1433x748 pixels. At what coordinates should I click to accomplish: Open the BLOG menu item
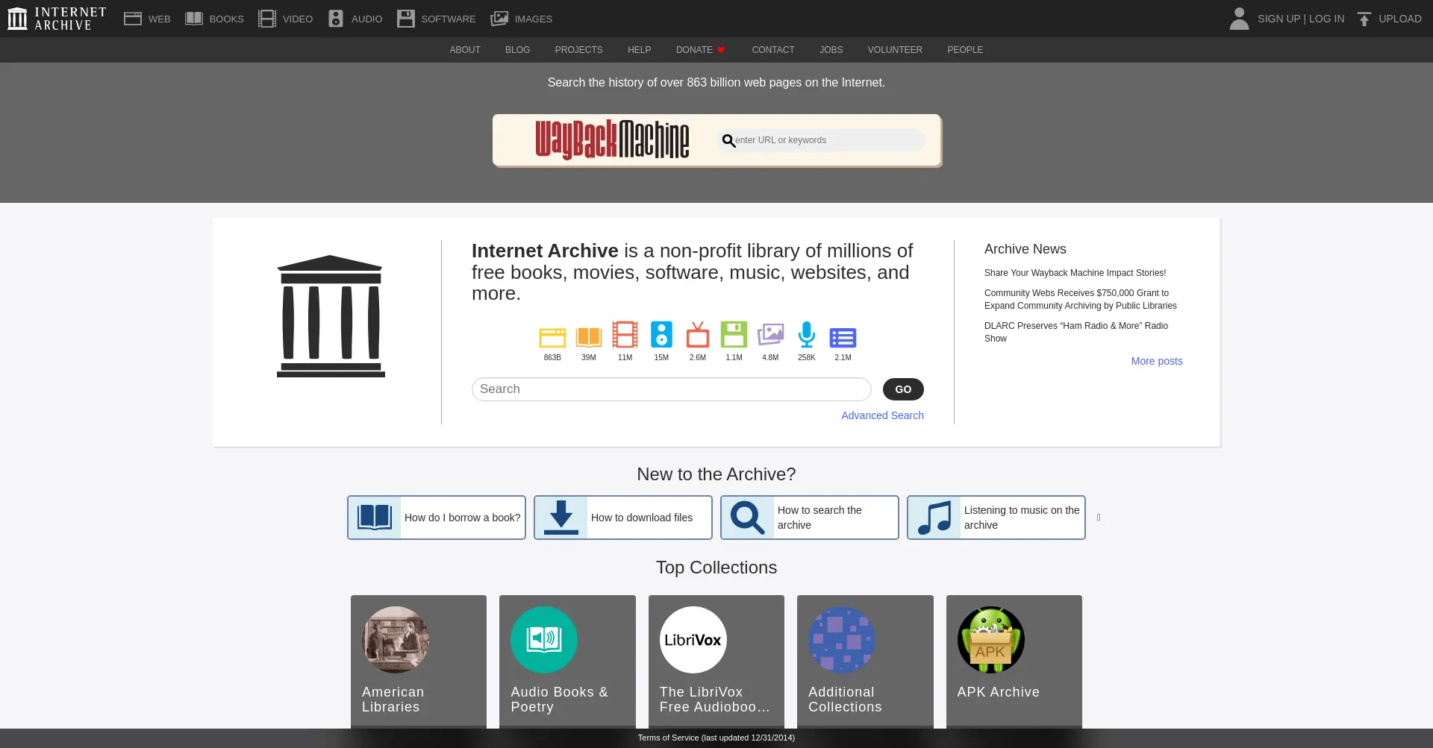(x=517, y=50)
